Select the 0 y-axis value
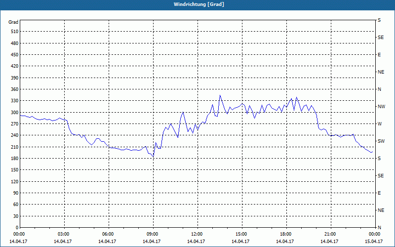Image resolution: width=395 pixels, height=247 pixels. pyautogui.click(x=17, y=228)
